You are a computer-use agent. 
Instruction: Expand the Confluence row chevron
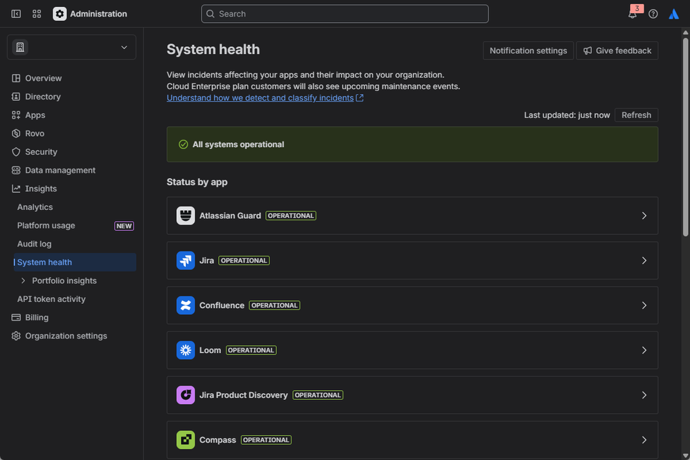pos(644,305)
